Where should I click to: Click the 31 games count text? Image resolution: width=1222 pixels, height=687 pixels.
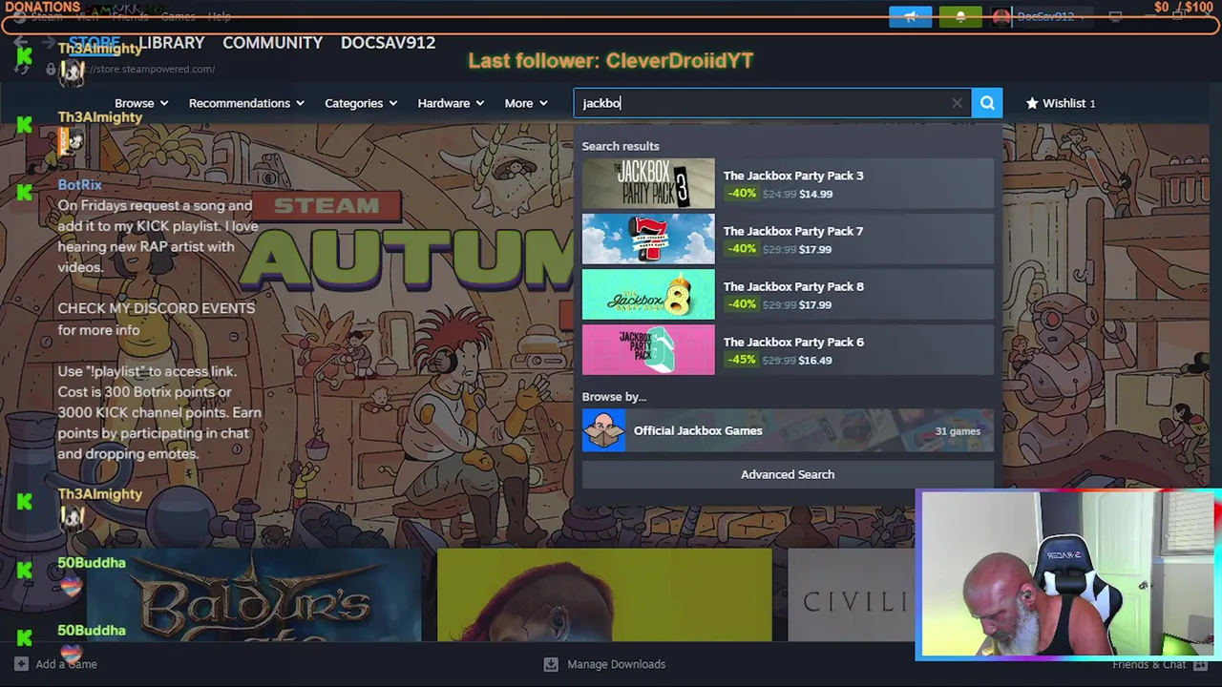[x=958, y=431]
